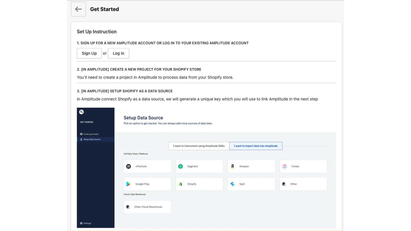Select import data into Amplitude tab
The image size is (411, 231).
pos(256,146)
